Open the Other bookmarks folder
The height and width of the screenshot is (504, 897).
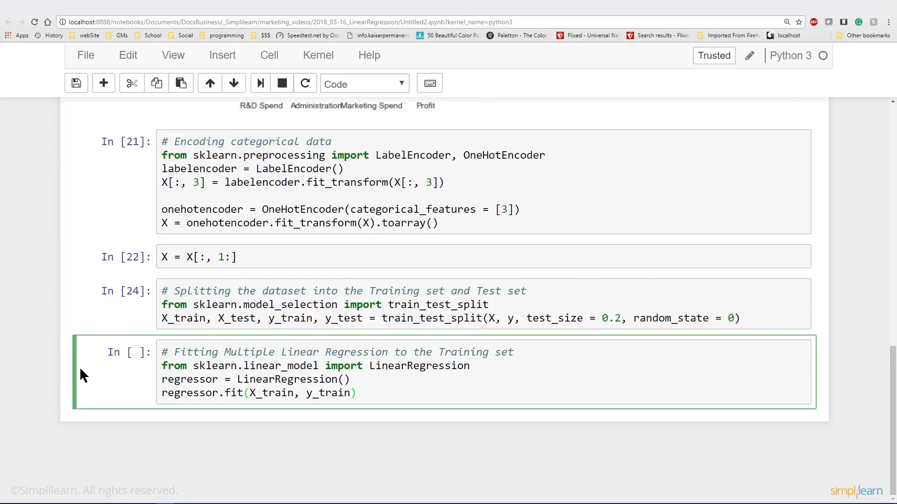click(863, 35)
